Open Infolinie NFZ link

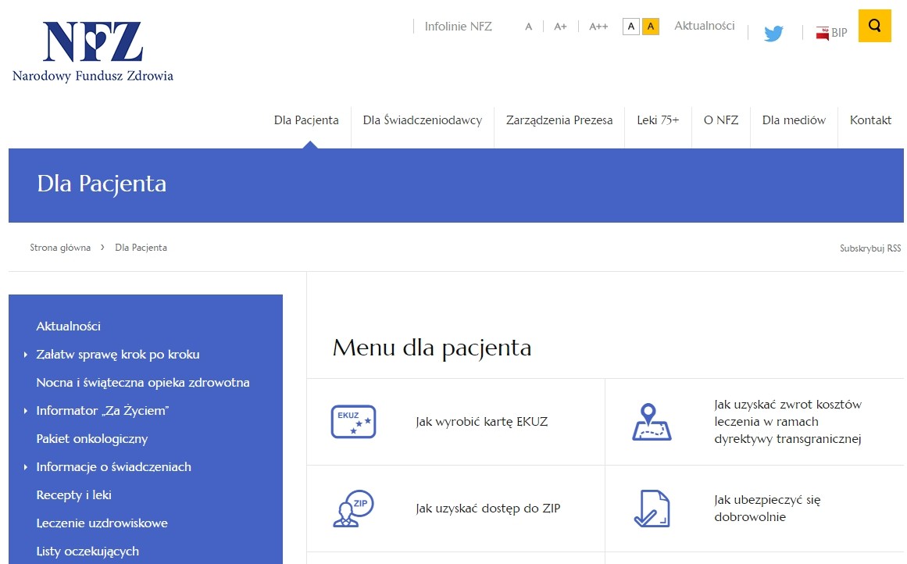point(458,27)
